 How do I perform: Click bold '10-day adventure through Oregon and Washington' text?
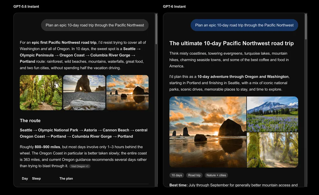[x=243, y=77]
